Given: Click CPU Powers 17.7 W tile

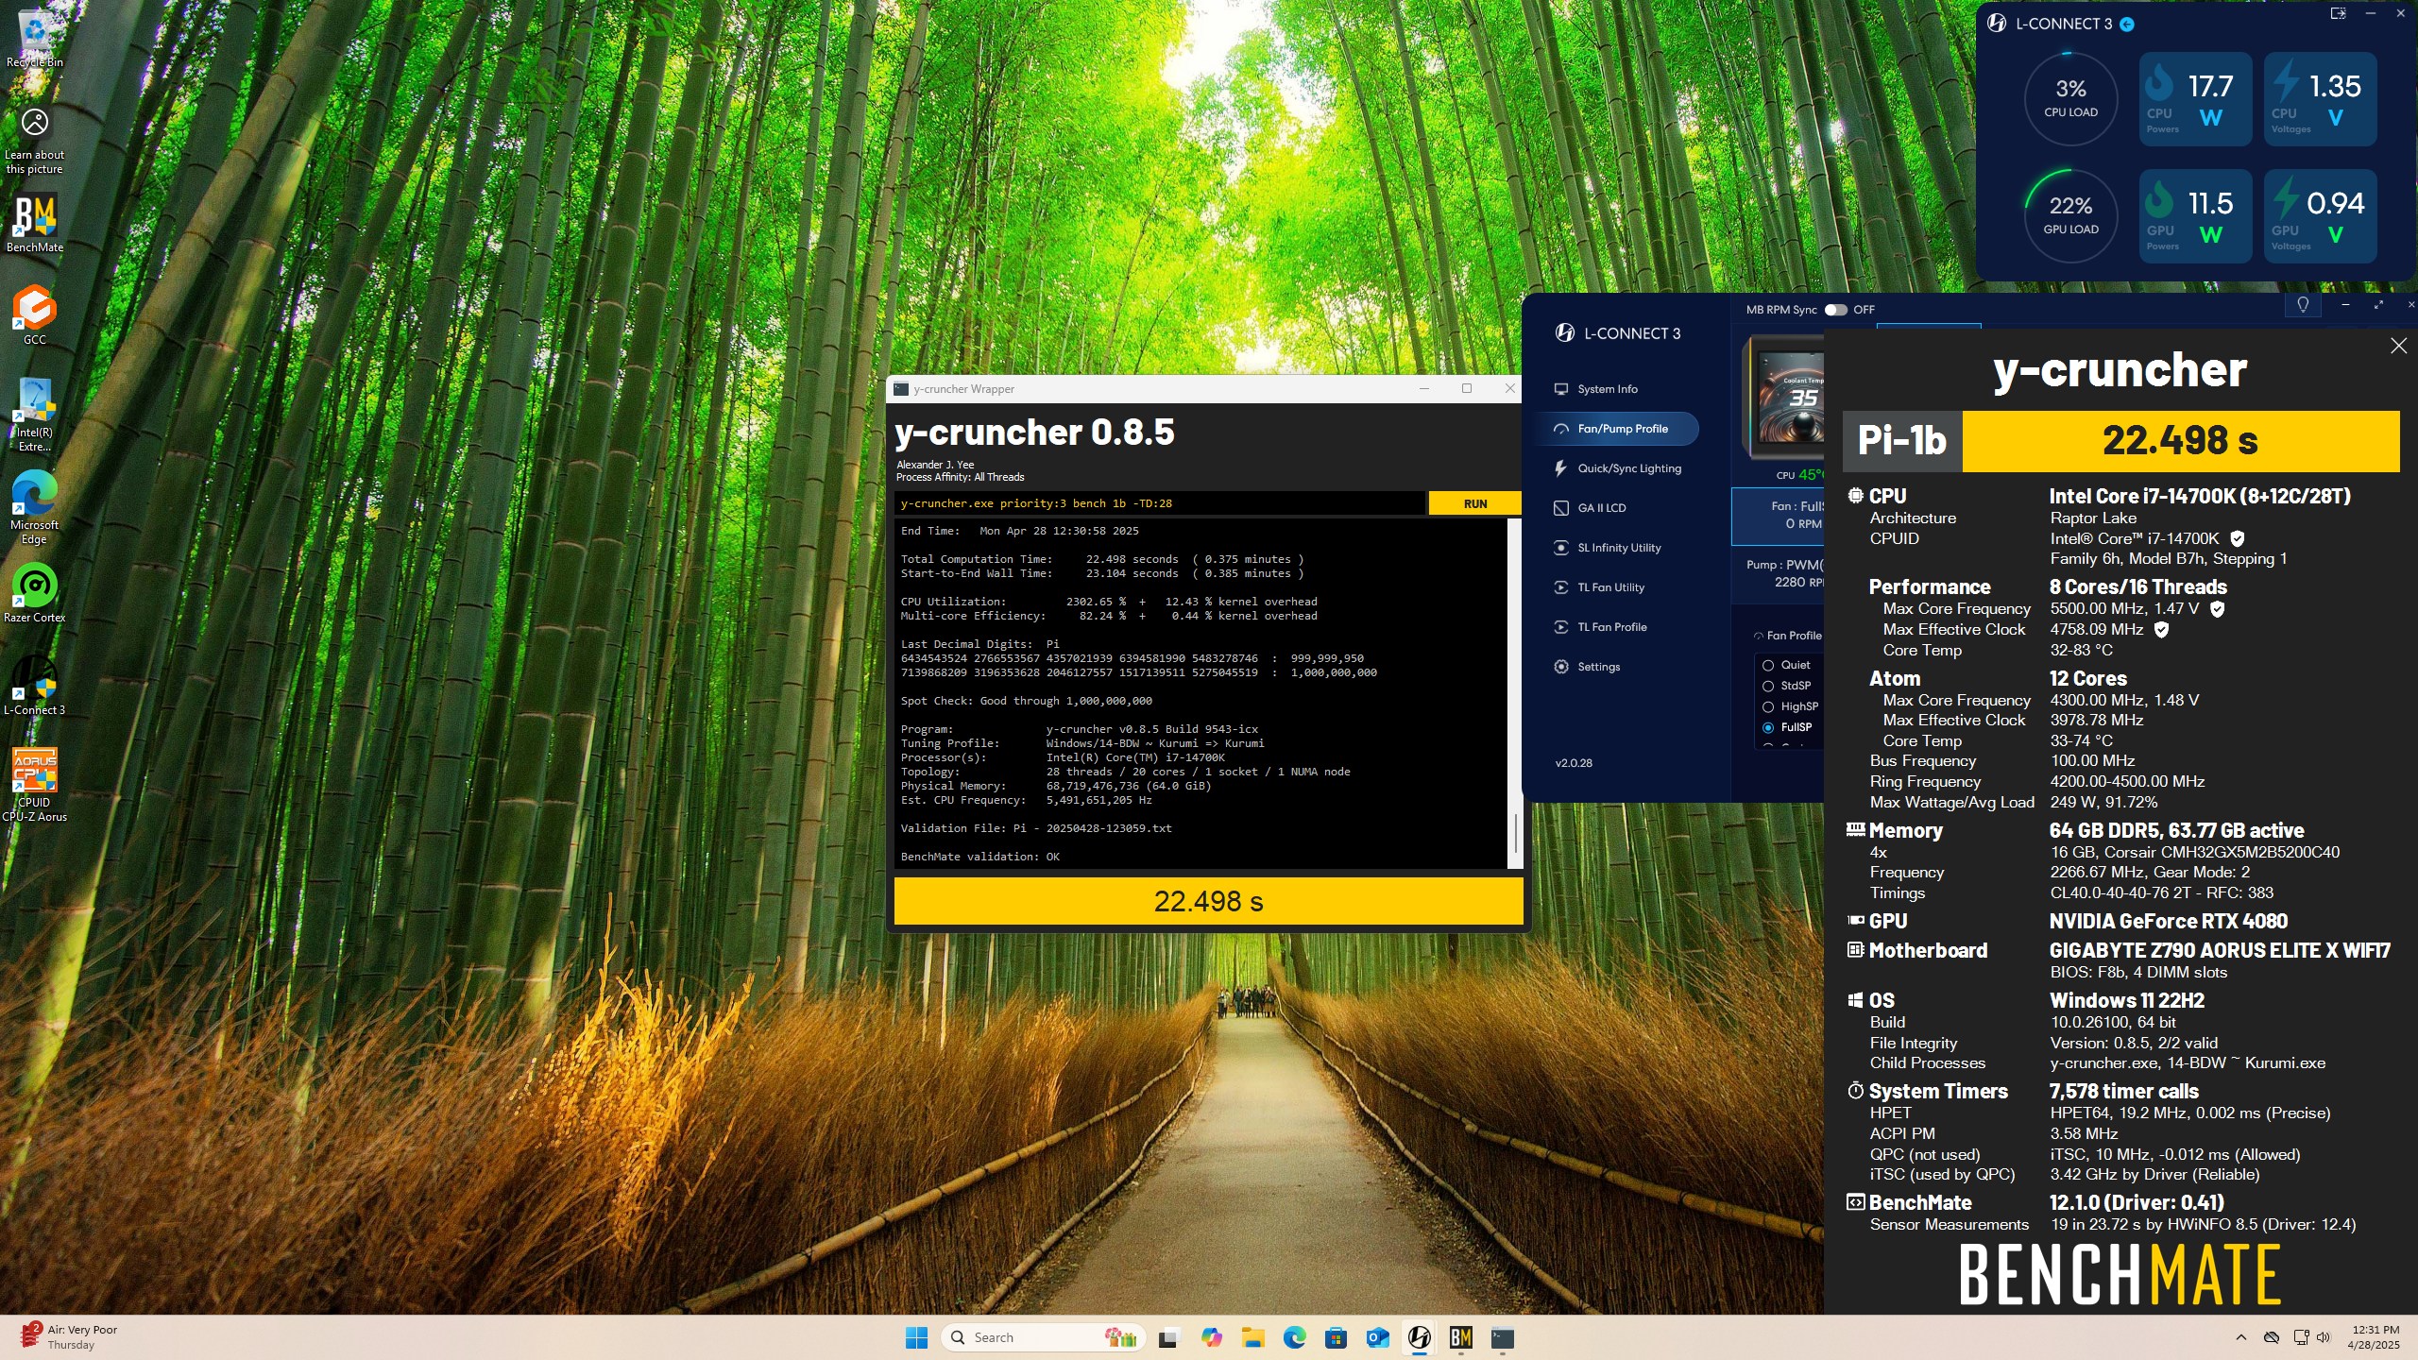Looking at the screenshot, I should tap(2195, 99).
